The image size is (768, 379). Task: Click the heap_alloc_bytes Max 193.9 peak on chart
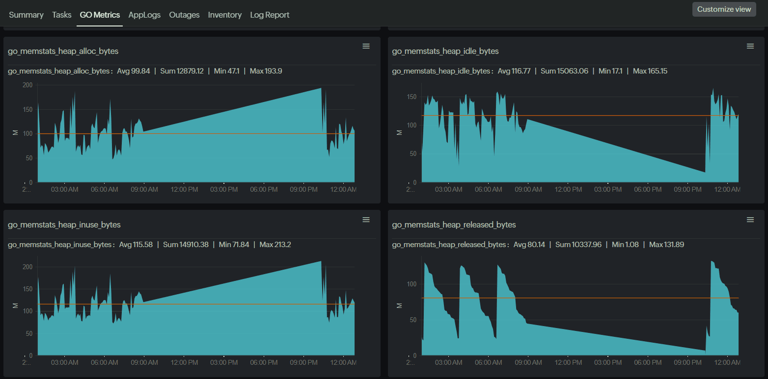321,89
